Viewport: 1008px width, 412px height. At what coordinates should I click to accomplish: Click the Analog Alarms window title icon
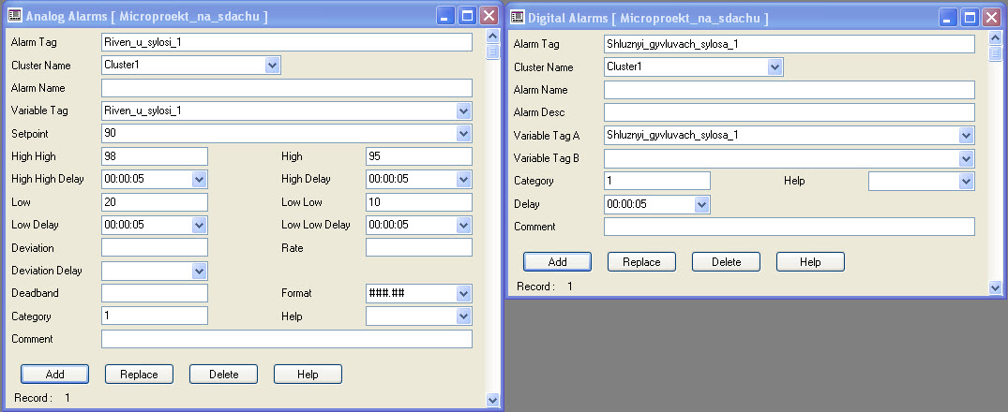[15, 16]
